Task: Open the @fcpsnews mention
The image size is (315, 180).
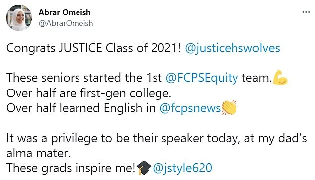Action: 190,108
